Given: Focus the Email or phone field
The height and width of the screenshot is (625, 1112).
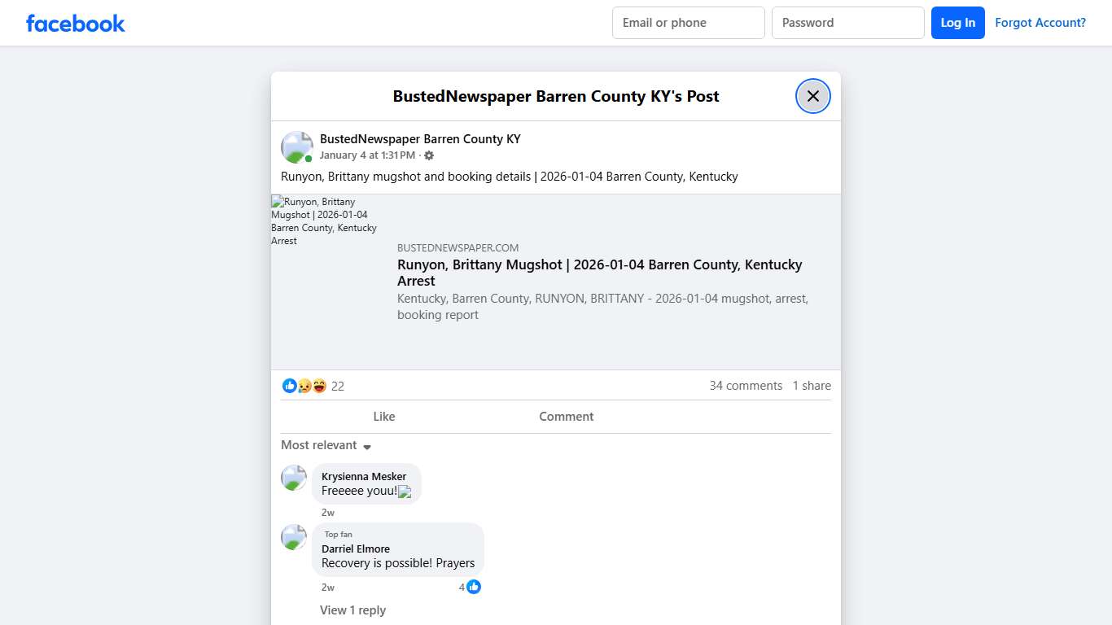Looking at the screenshot, I should pyautogui.click(x=688, y=23).
